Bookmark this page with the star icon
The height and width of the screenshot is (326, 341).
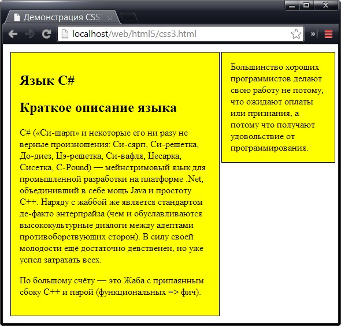[x=296, y=34]
